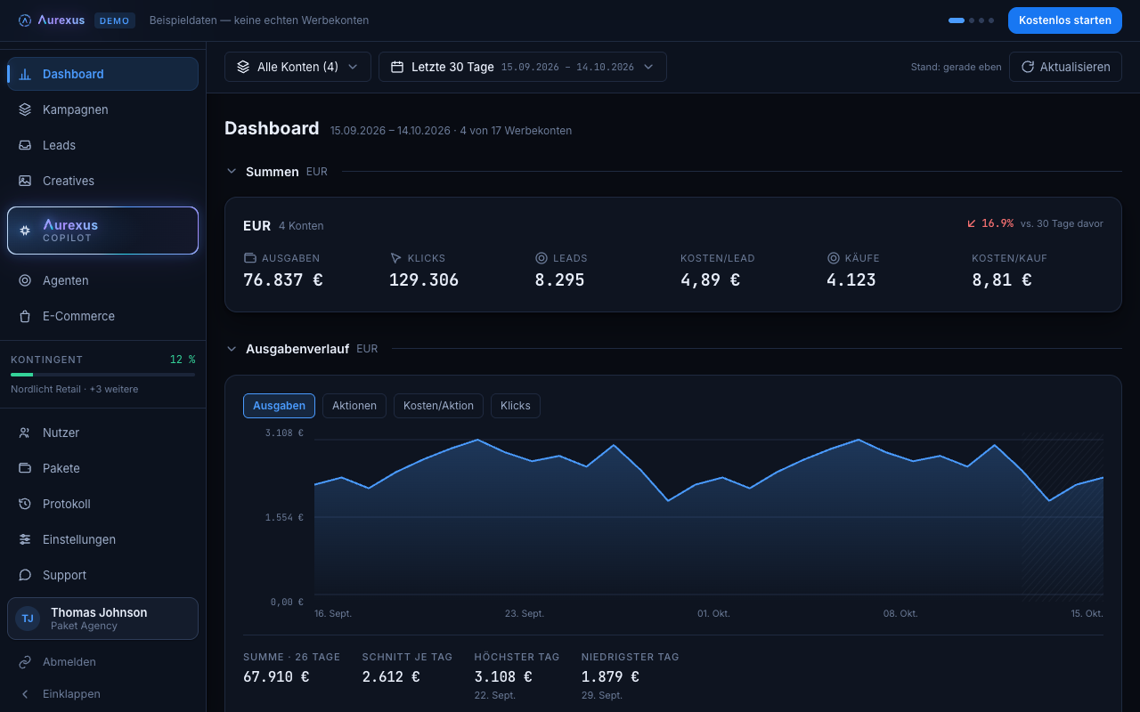Go to Kampagnen in the sidebar
Viewport: 1140px width, 712px height.
point(102,109)
